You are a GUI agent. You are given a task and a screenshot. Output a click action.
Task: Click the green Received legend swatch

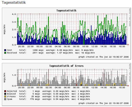[x=5, y=53]
